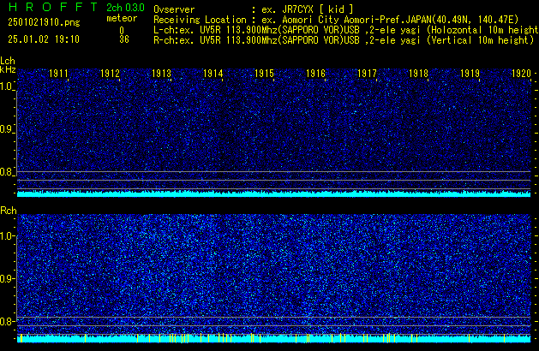The width and height of the screenshot is (539, 351).
Task: Click the date stamp 25.01.02 19:10
Action: (44, 39)
